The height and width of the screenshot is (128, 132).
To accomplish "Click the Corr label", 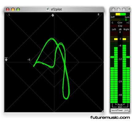I will [x=120, y=23].
